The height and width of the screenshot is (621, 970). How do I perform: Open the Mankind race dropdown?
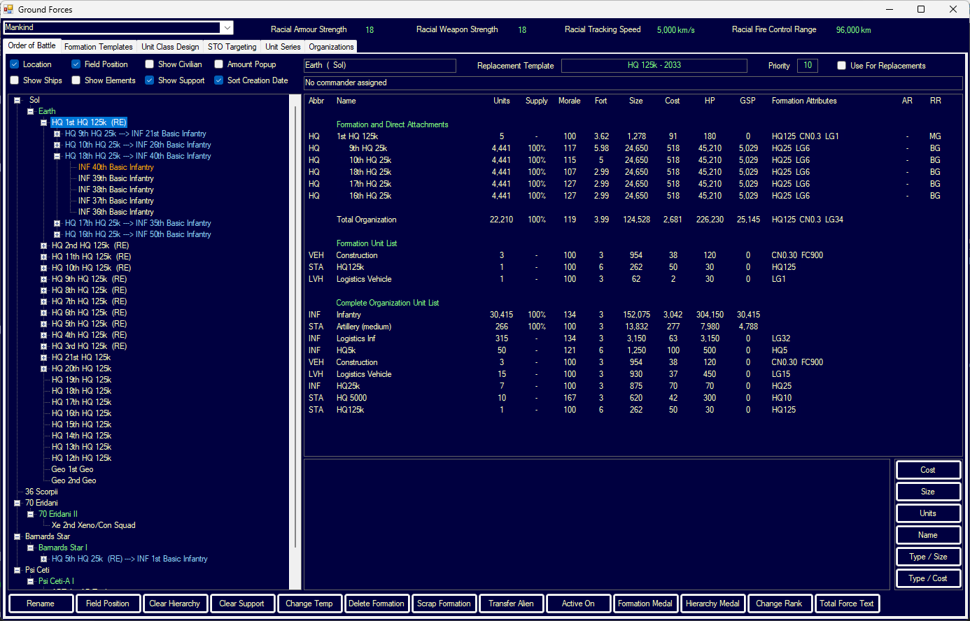coord(227,28)
